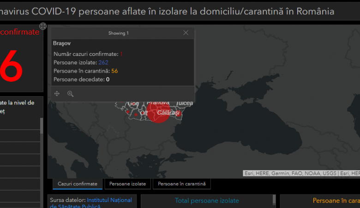360x208 pixels.
Task: Close the Brașov popup
Action: (x=186, y=33)
